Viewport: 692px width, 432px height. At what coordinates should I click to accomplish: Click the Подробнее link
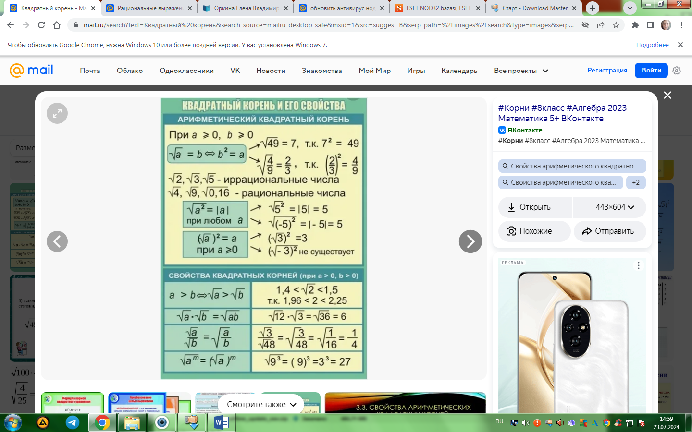pos(652,45)
